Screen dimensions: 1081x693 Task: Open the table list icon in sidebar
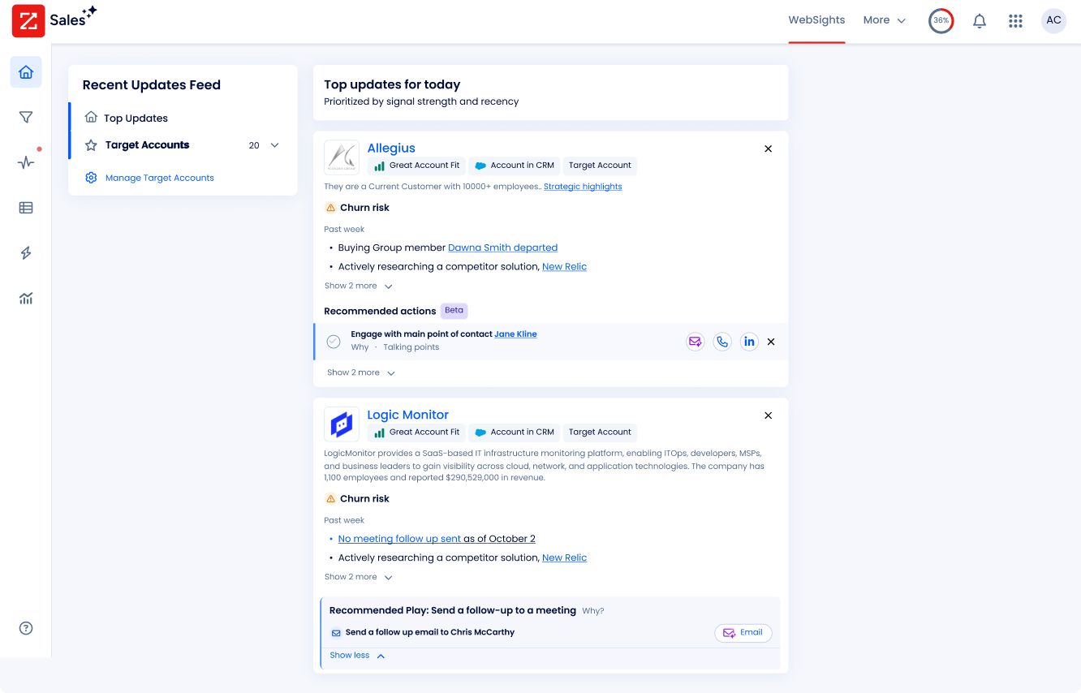pos(26,208)
